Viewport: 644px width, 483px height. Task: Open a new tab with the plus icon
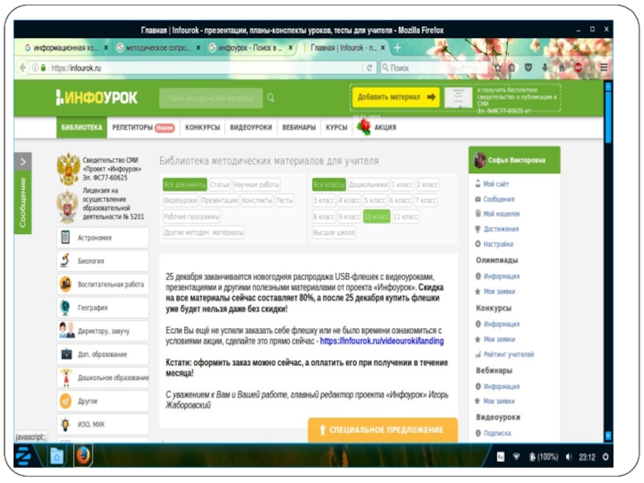point(397,48)
